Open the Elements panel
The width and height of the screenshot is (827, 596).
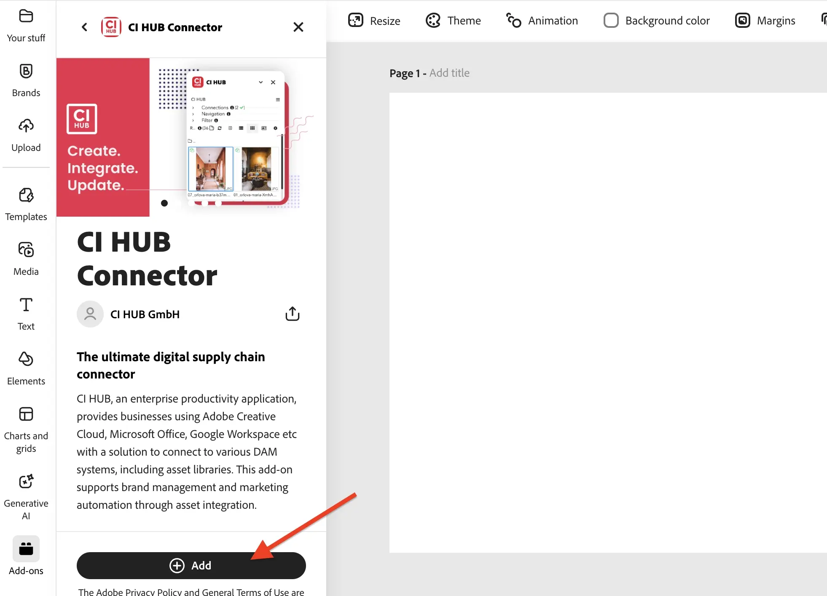click(26, 369)
